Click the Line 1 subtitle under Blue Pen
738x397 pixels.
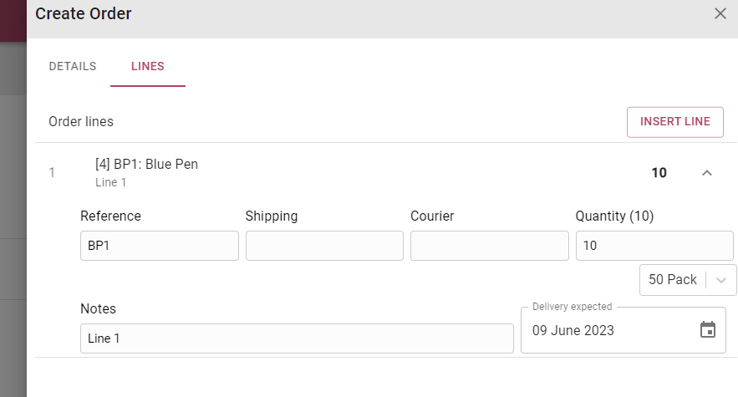pos(110,182)
